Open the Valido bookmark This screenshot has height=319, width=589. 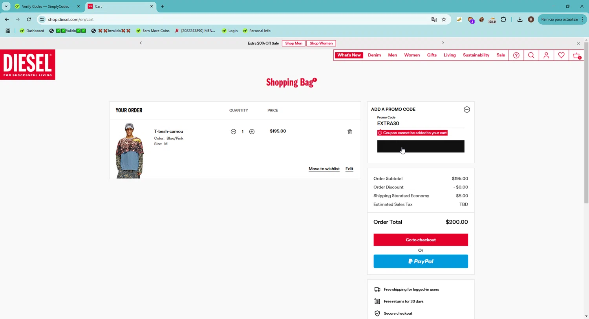click(68, 31)
